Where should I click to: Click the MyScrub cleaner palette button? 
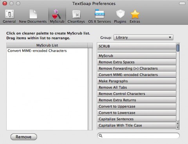(x=137, y=56)
